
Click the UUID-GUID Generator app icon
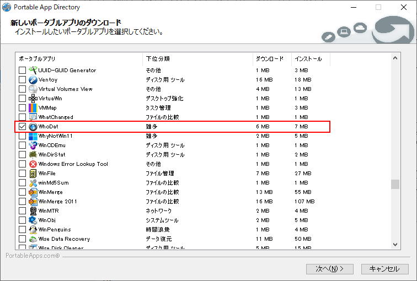[33, 71]
